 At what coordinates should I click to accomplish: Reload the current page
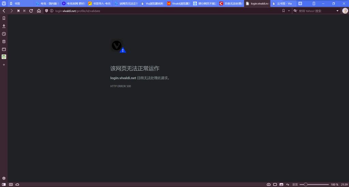pos(31,11)
